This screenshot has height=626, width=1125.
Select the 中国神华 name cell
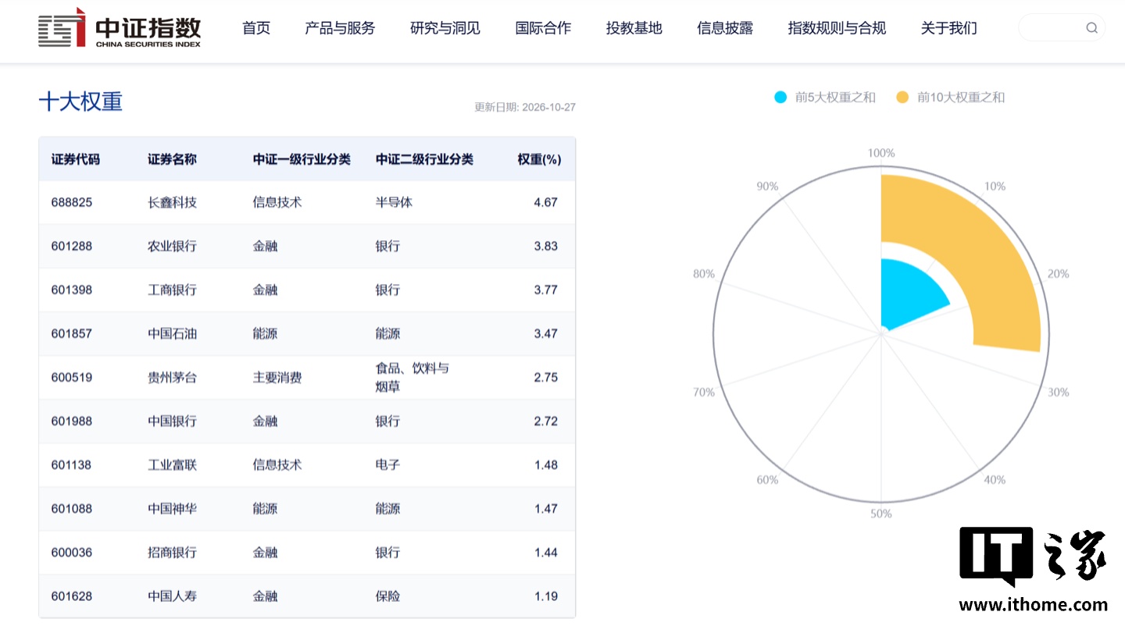click(172, 508)
